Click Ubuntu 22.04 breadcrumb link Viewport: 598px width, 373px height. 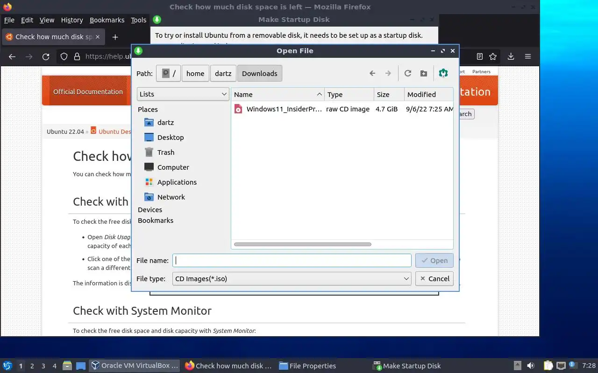pyautogui.click(x=65, y=131)
